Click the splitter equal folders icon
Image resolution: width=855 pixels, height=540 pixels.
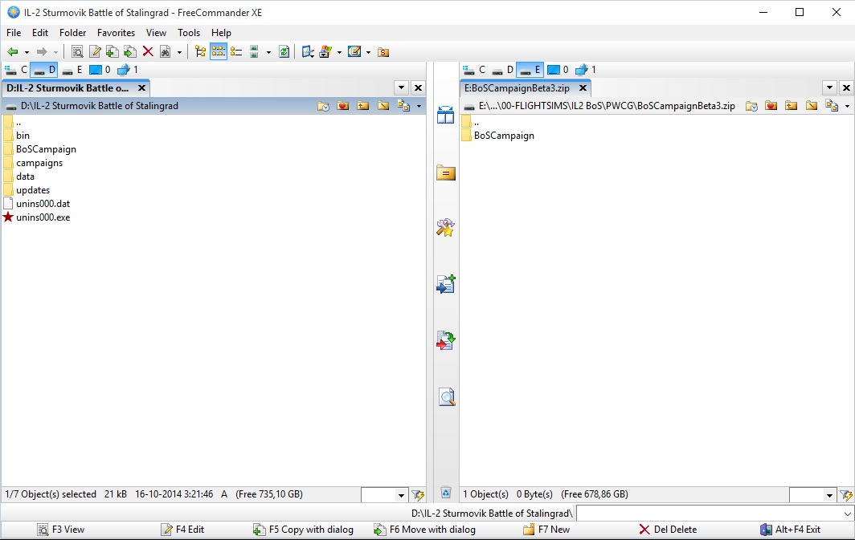(x=445, y=173)
